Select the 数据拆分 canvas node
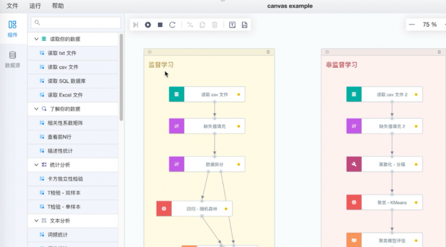The height and width of the screenshot is (247, 446). tap(207, 164)
